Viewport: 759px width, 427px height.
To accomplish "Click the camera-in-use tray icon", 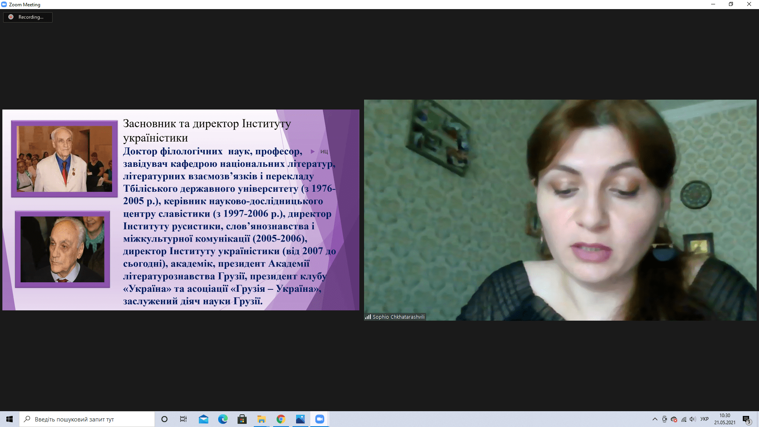I will 665,419.
